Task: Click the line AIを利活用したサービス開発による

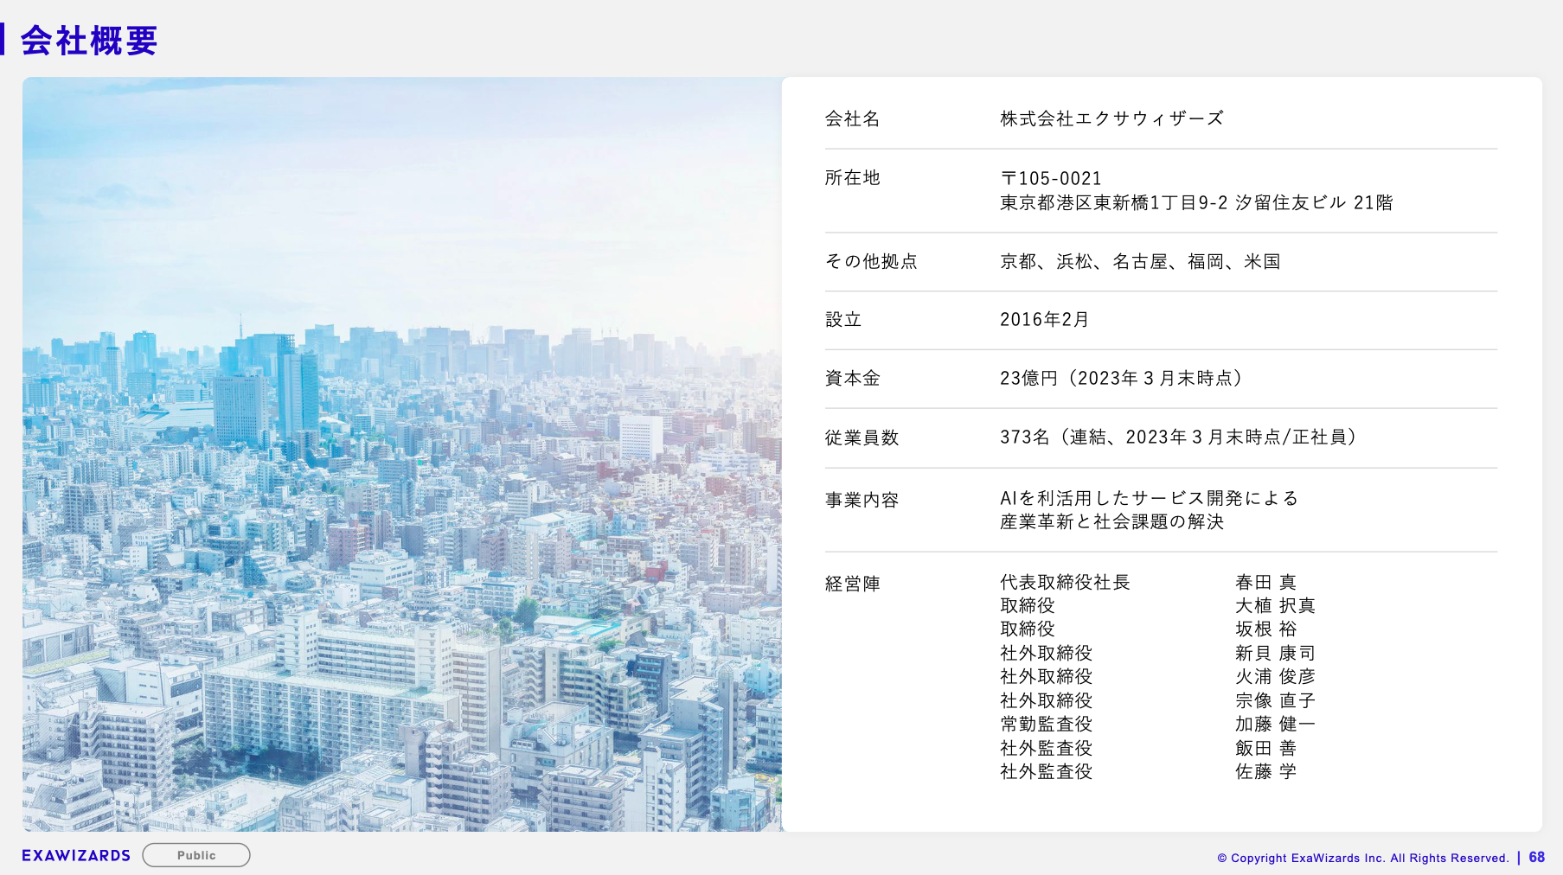Action: click(x=1150, y=498)
